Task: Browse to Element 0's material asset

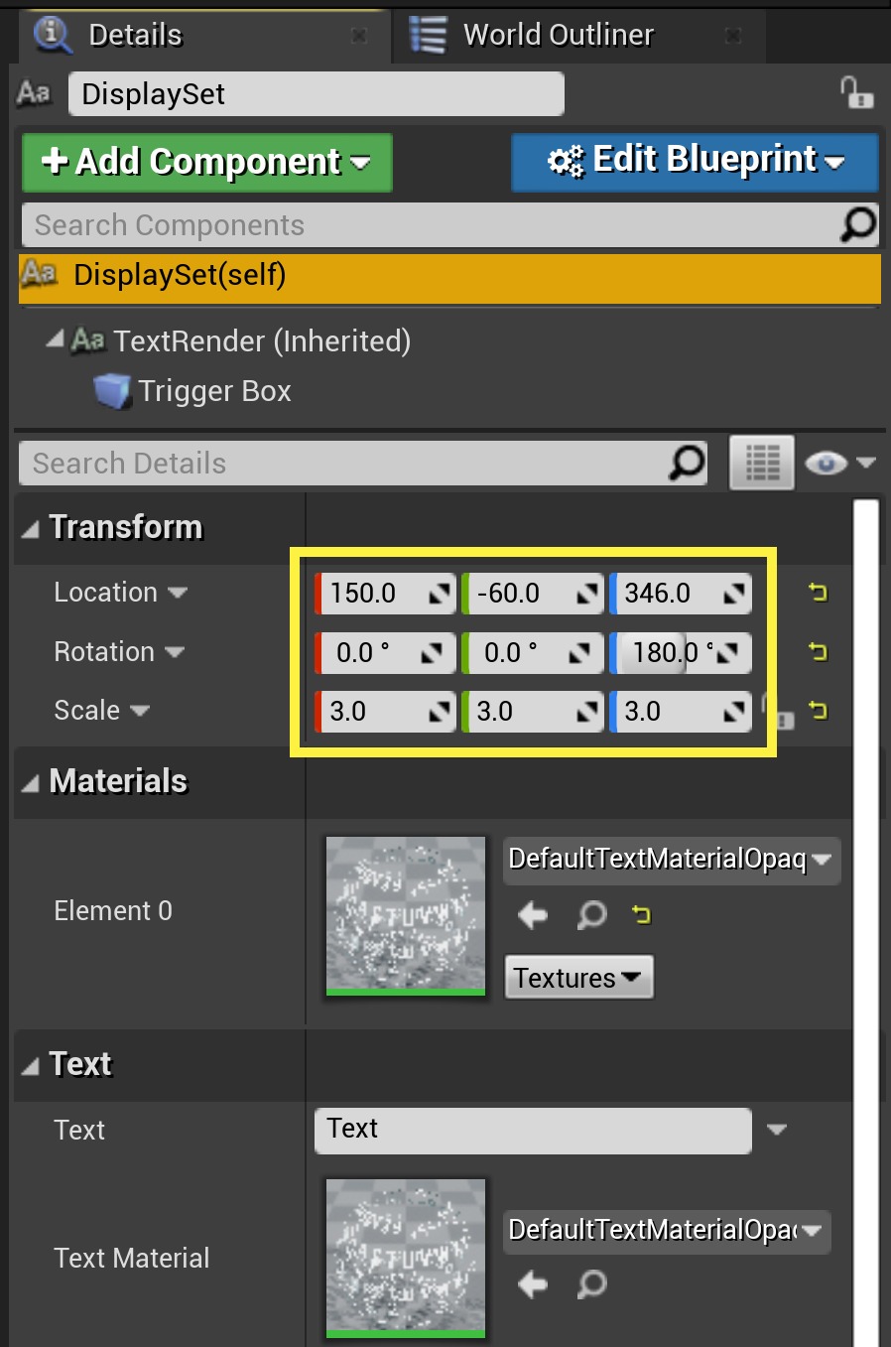Action: pyautogui.click(x=591, y=915)
